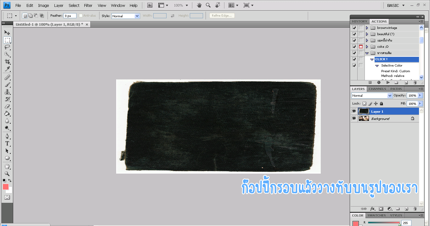Select the Brush tool
This screenshot has height=226, width=430.
point(7,84)
